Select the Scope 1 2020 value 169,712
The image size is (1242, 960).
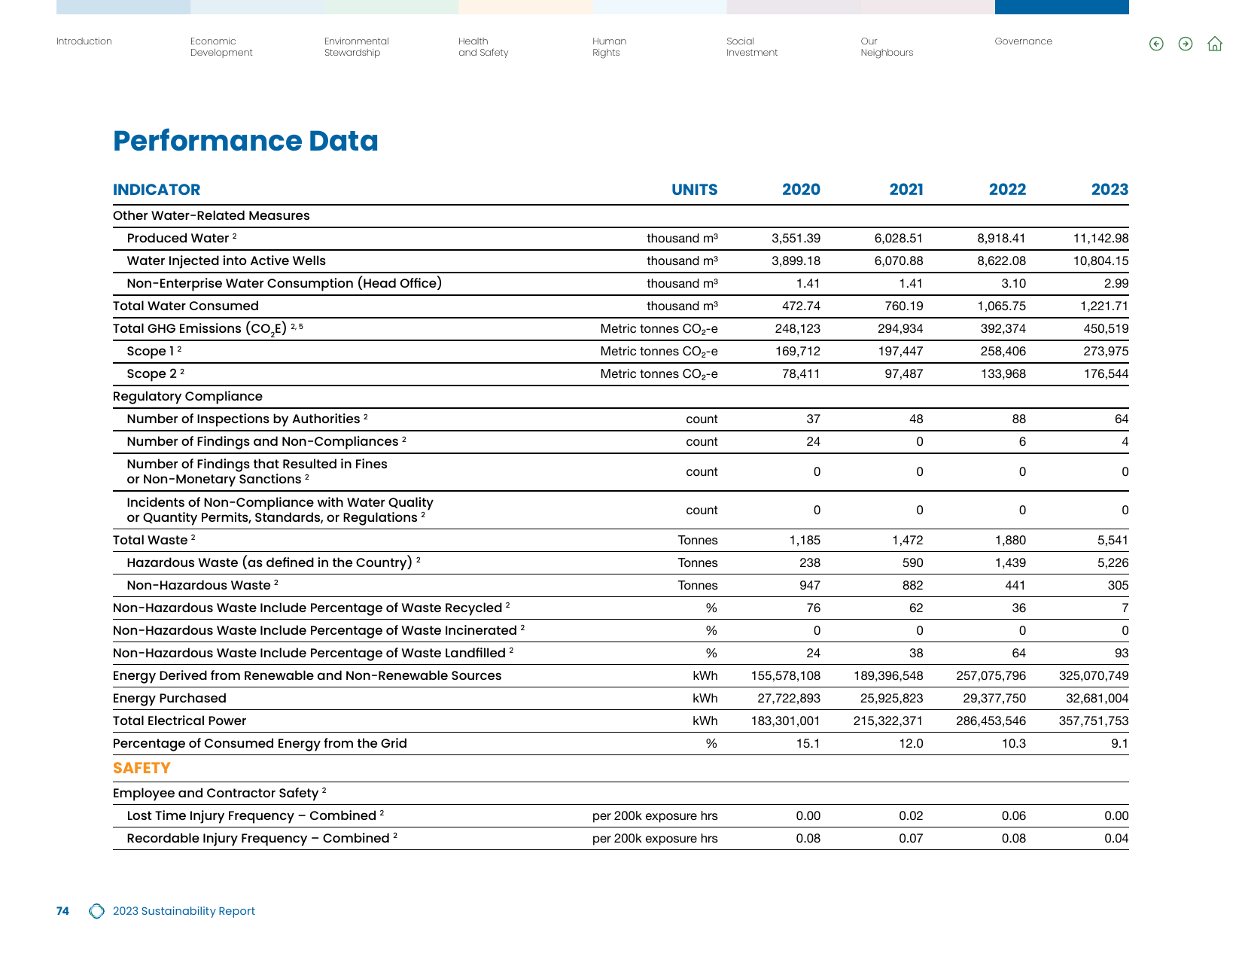pos(798,352)
